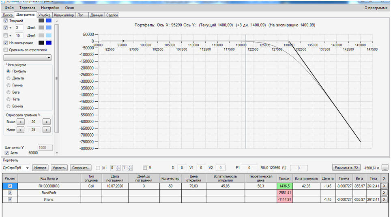The image size is (391, 218).
Task: Enable the +15 Дней curve checkbox
Action: 6,35
